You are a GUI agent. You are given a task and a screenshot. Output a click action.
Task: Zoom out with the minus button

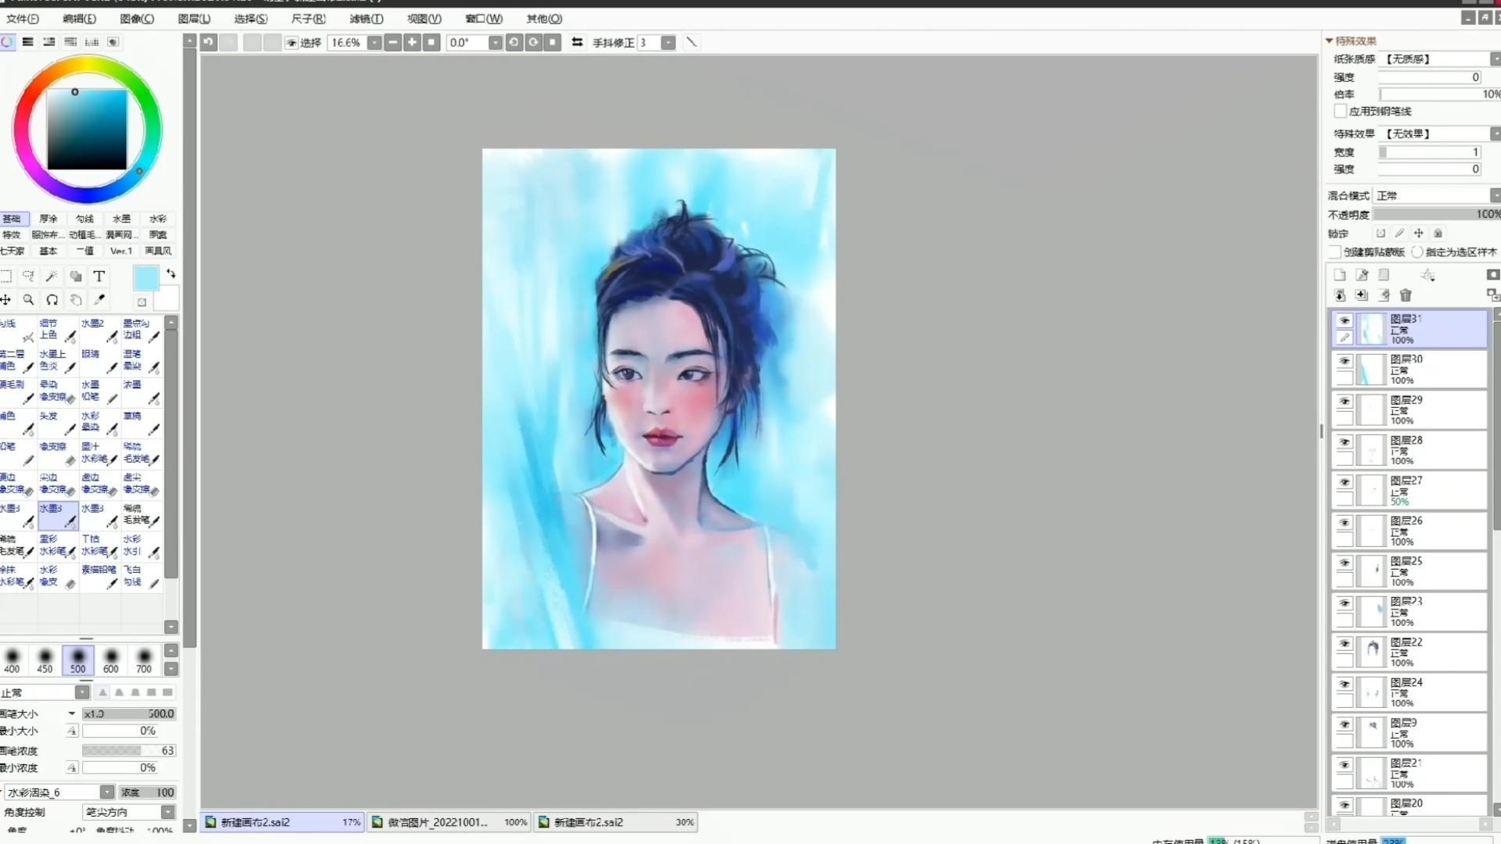point(393,42)
